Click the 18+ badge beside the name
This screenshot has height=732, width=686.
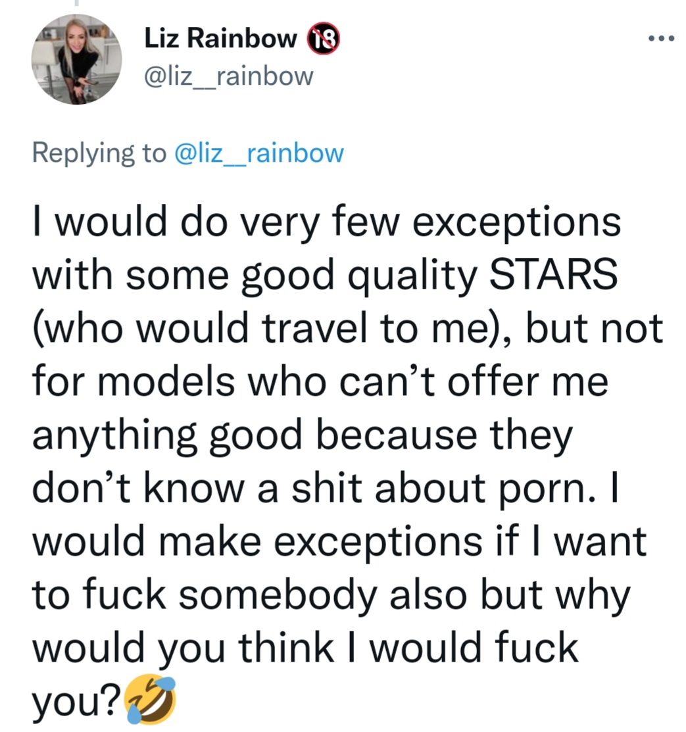coord(323,40)
